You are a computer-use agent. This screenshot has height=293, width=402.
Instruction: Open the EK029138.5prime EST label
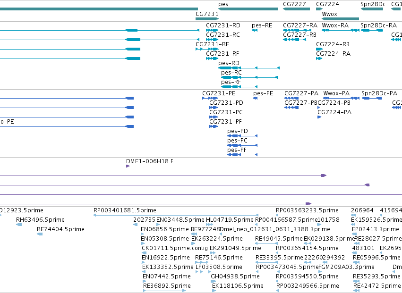pyautogui.click(x=329, y=239)
